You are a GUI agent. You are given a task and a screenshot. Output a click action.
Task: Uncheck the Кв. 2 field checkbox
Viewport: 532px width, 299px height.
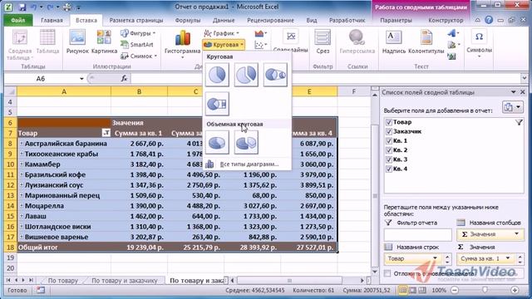(389, 150)
